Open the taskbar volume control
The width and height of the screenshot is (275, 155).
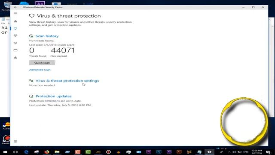[234, 152]
